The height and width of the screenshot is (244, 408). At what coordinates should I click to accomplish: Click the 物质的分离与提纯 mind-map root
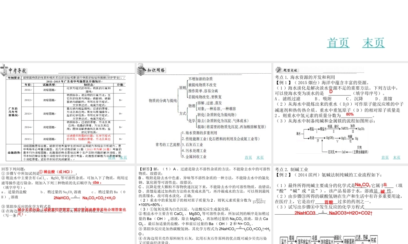[x=163, y=100]
